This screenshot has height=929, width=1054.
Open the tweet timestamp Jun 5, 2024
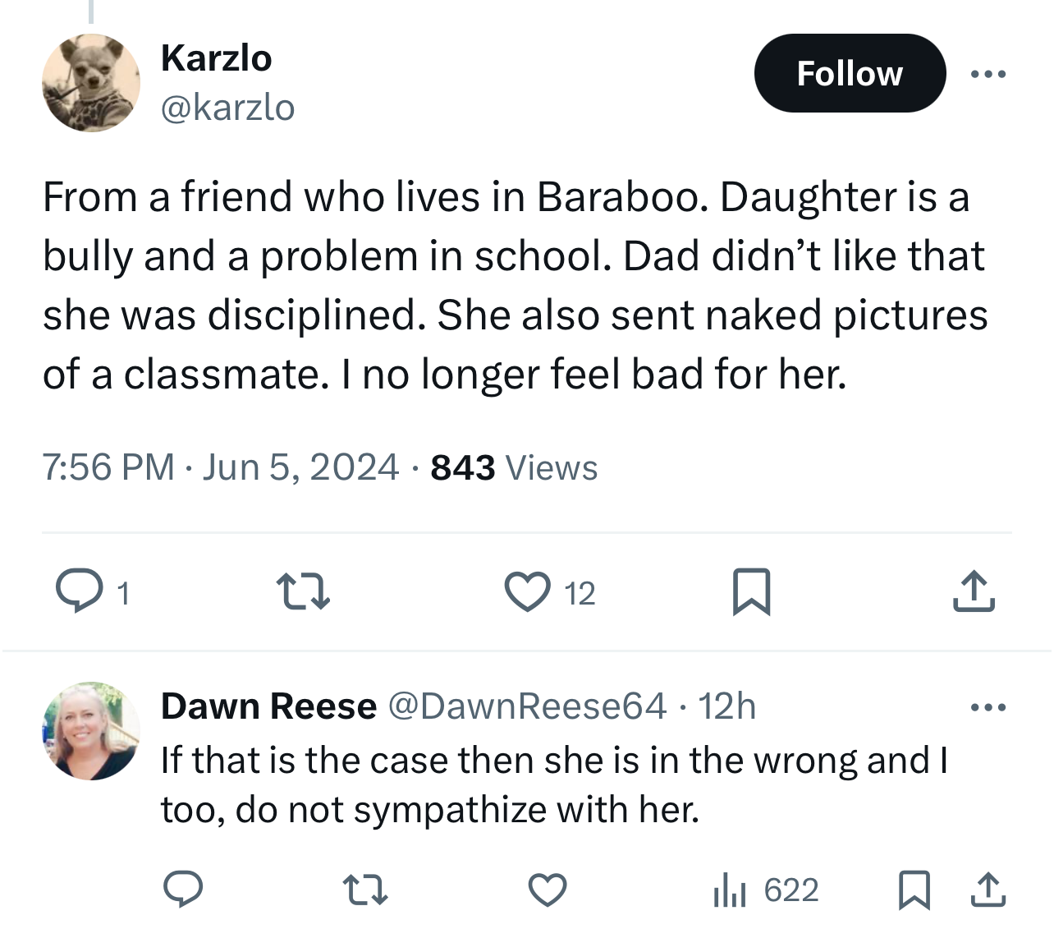coord(300,467)
